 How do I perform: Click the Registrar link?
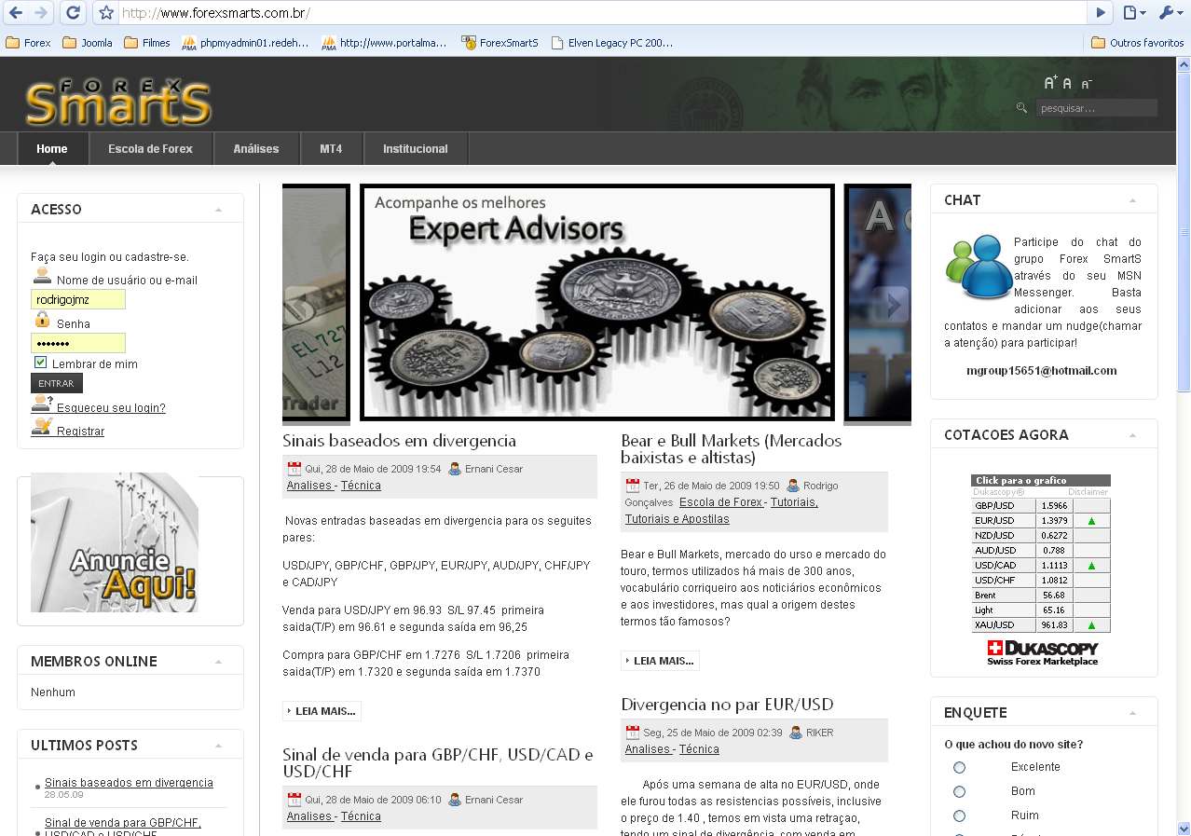point(80,432)
